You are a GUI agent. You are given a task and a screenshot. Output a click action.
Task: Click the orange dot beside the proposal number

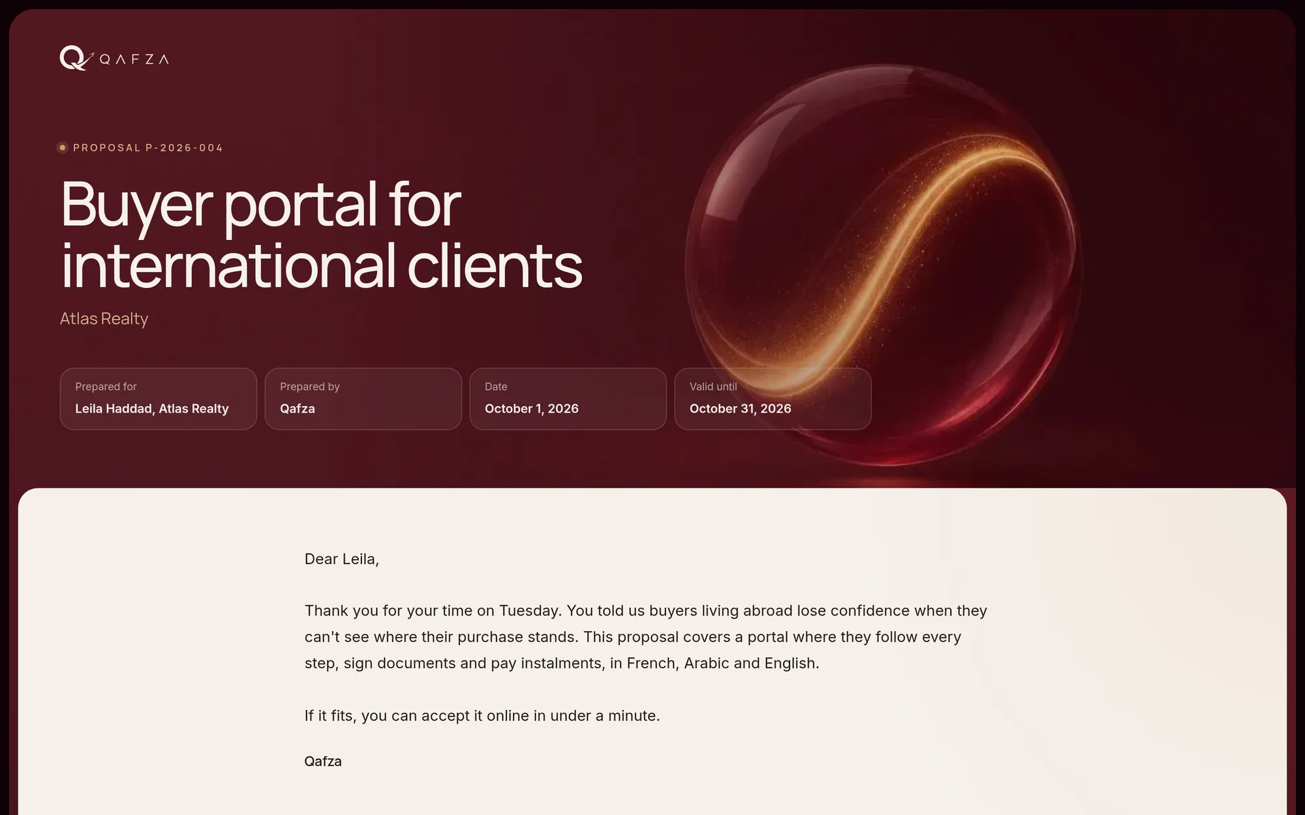coord(63,147)
